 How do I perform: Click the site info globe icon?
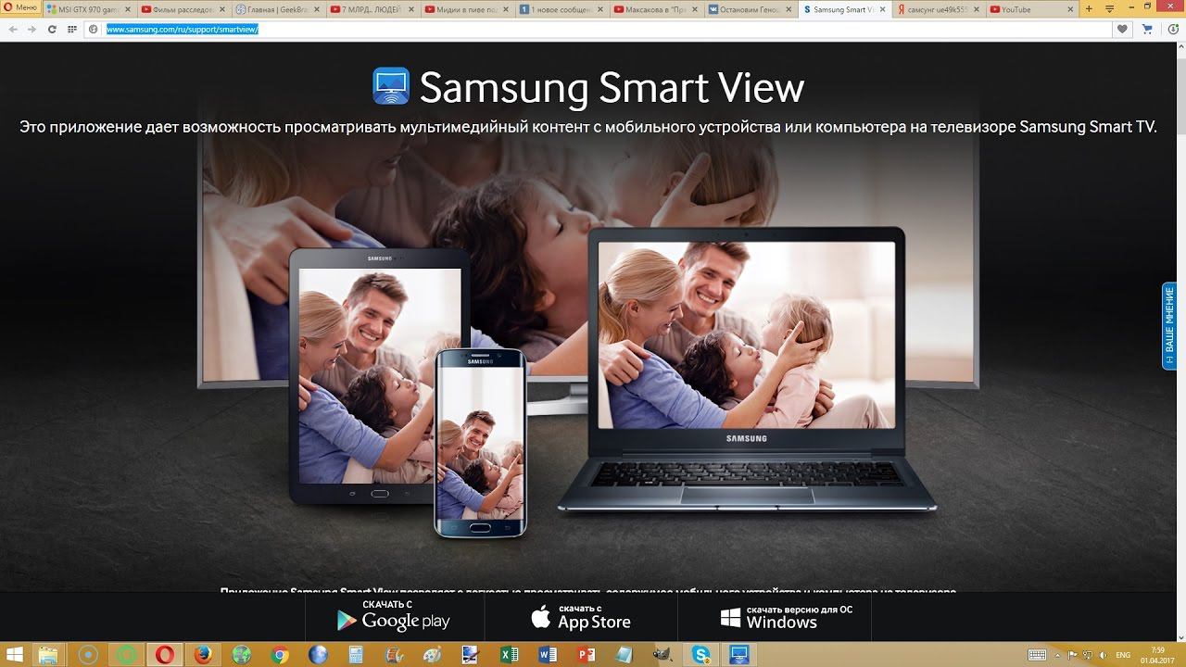click(x=94, y=29)
